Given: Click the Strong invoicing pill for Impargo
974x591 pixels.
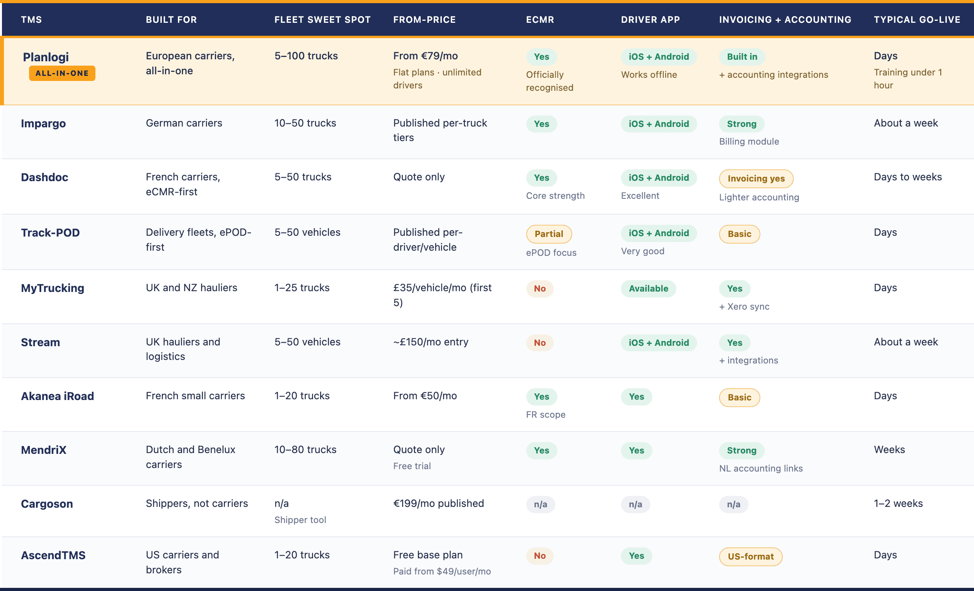Looking at the screenshot, I should coord(741,124).
